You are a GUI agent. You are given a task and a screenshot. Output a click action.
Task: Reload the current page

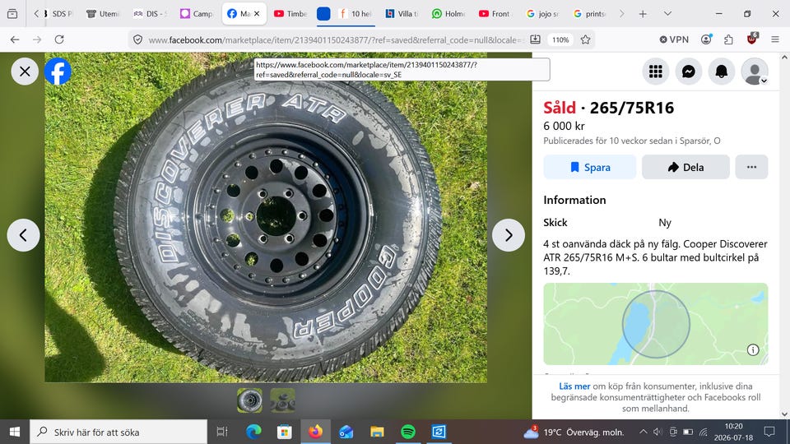[59, 39]
